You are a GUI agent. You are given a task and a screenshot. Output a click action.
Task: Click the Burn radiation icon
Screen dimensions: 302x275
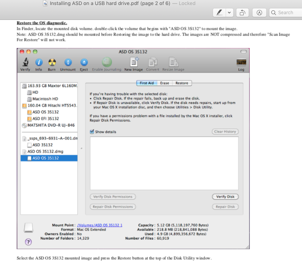(52, 62)
